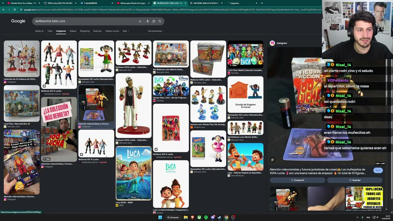393x221 pixels.
Task: Open OBS Studio from the taskbar
Action: 233,217
